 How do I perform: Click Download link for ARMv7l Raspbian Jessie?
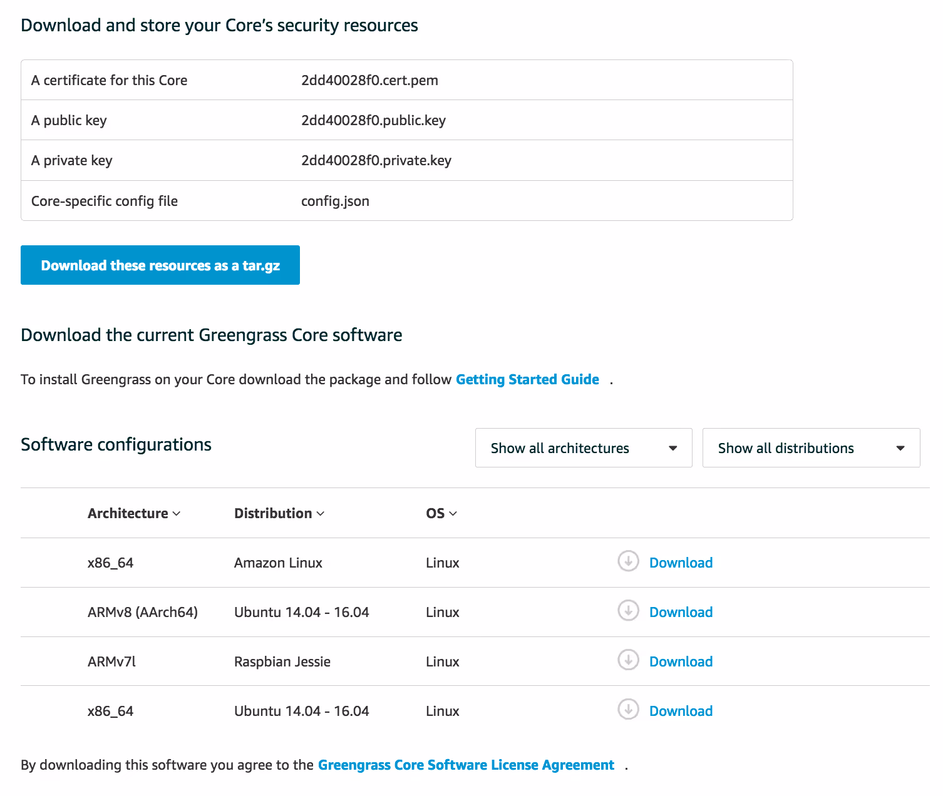[681, 661]
